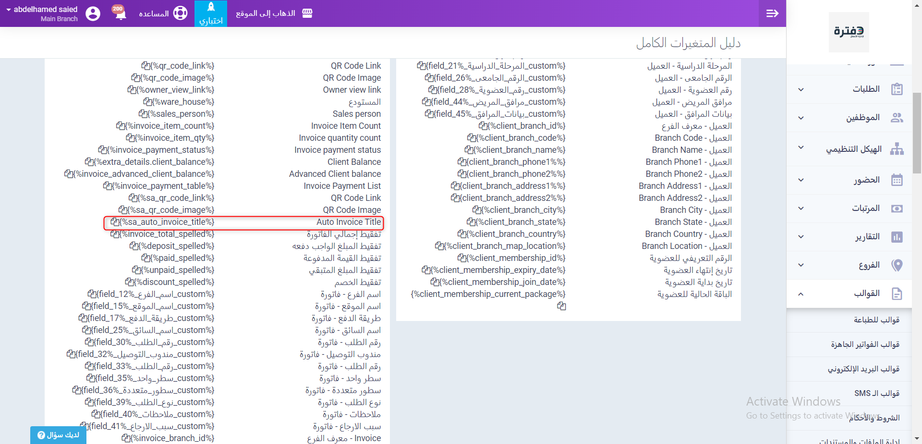Select the {%unpaid_spelled%} variable text
The image size is (922, 444).
[177, 270]
